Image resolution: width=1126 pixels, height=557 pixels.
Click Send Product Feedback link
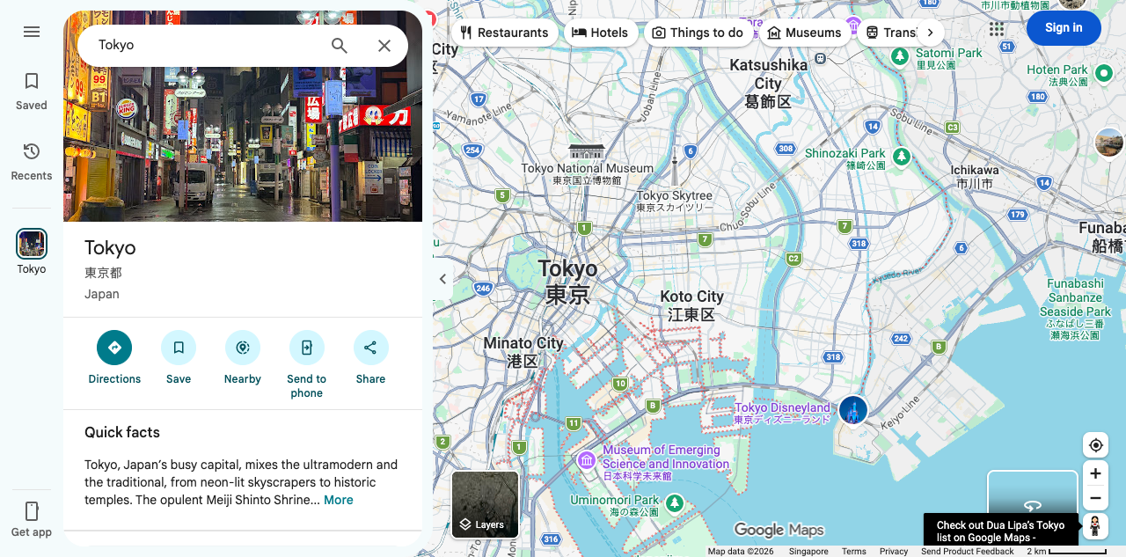968,552
